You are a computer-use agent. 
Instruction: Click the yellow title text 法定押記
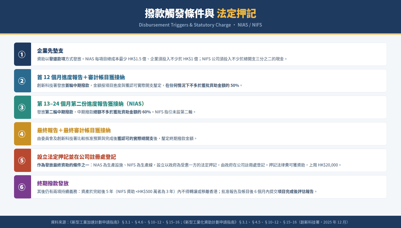pyautogui.click(x=237, y=14)
